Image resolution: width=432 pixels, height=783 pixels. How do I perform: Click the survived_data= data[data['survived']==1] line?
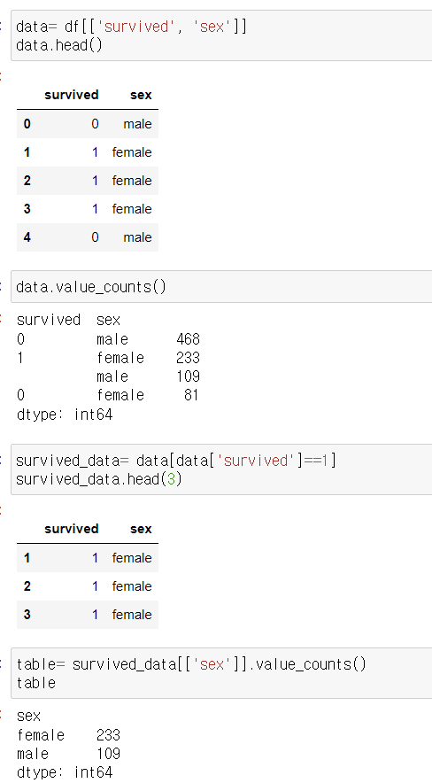point(175,461)
